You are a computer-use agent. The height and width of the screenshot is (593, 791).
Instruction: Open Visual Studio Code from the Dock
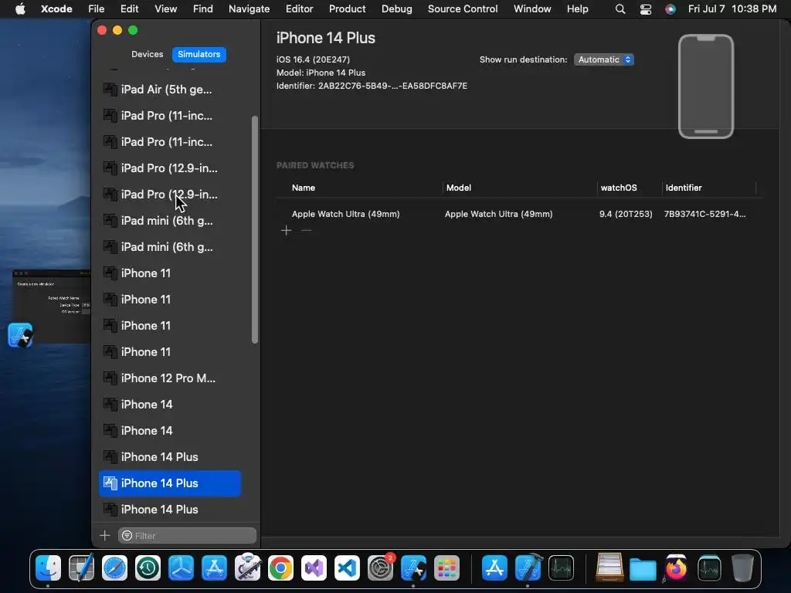pyautogui.click(x=347, y=568)
